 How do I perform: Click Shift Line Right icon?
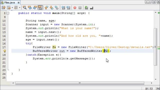tap(68, 8)
